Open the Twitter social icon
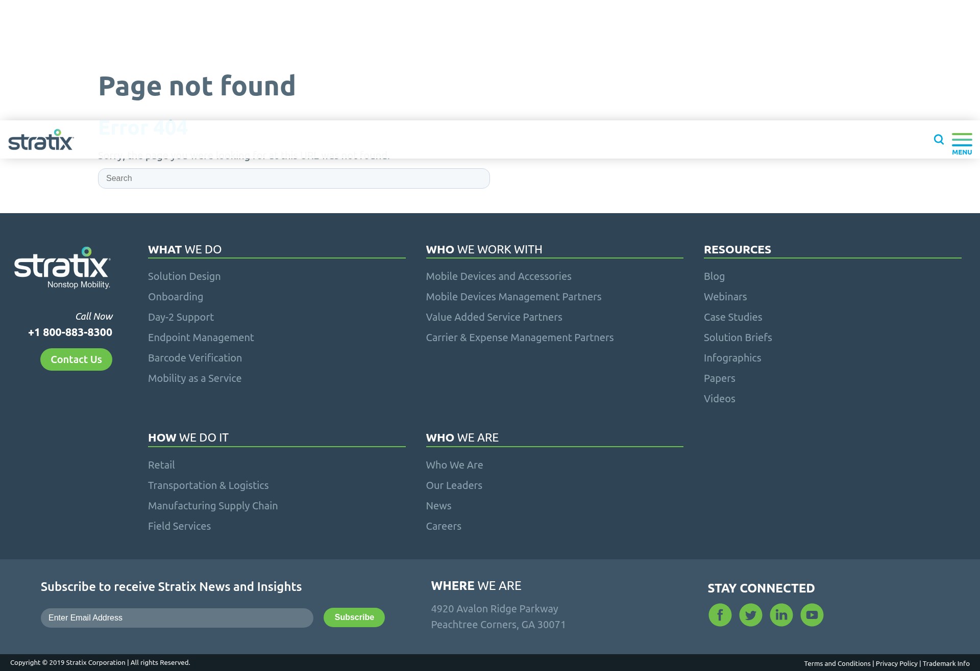This screenshot has height=671, width=980. click(x=751, y=615)
